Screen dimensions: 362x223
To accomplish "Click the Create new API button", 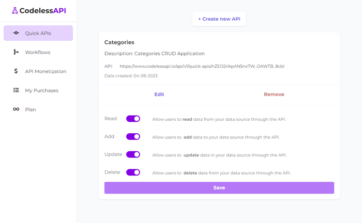I will tap(219, 19).
